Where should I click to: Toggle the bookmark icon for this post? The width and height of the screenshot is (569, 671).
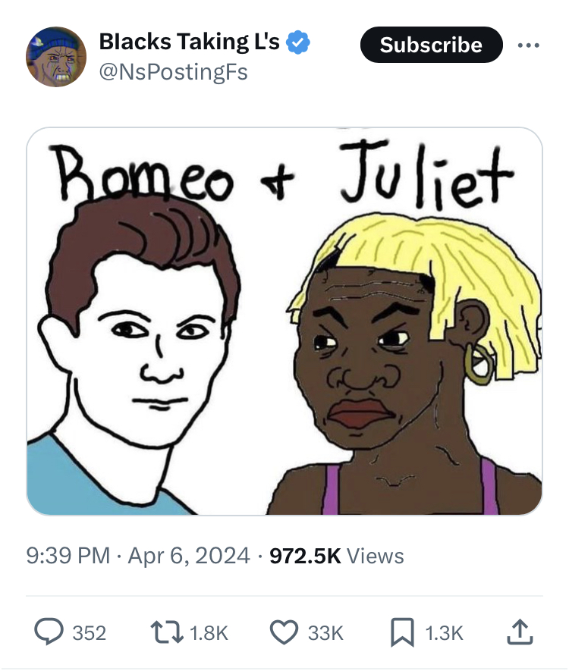401,632
